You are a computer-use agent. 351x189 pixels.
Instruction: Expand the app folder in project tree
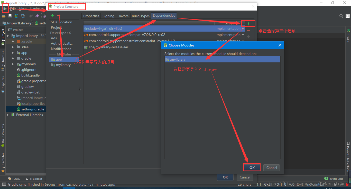pyautogui.click(x=13, y=53)
